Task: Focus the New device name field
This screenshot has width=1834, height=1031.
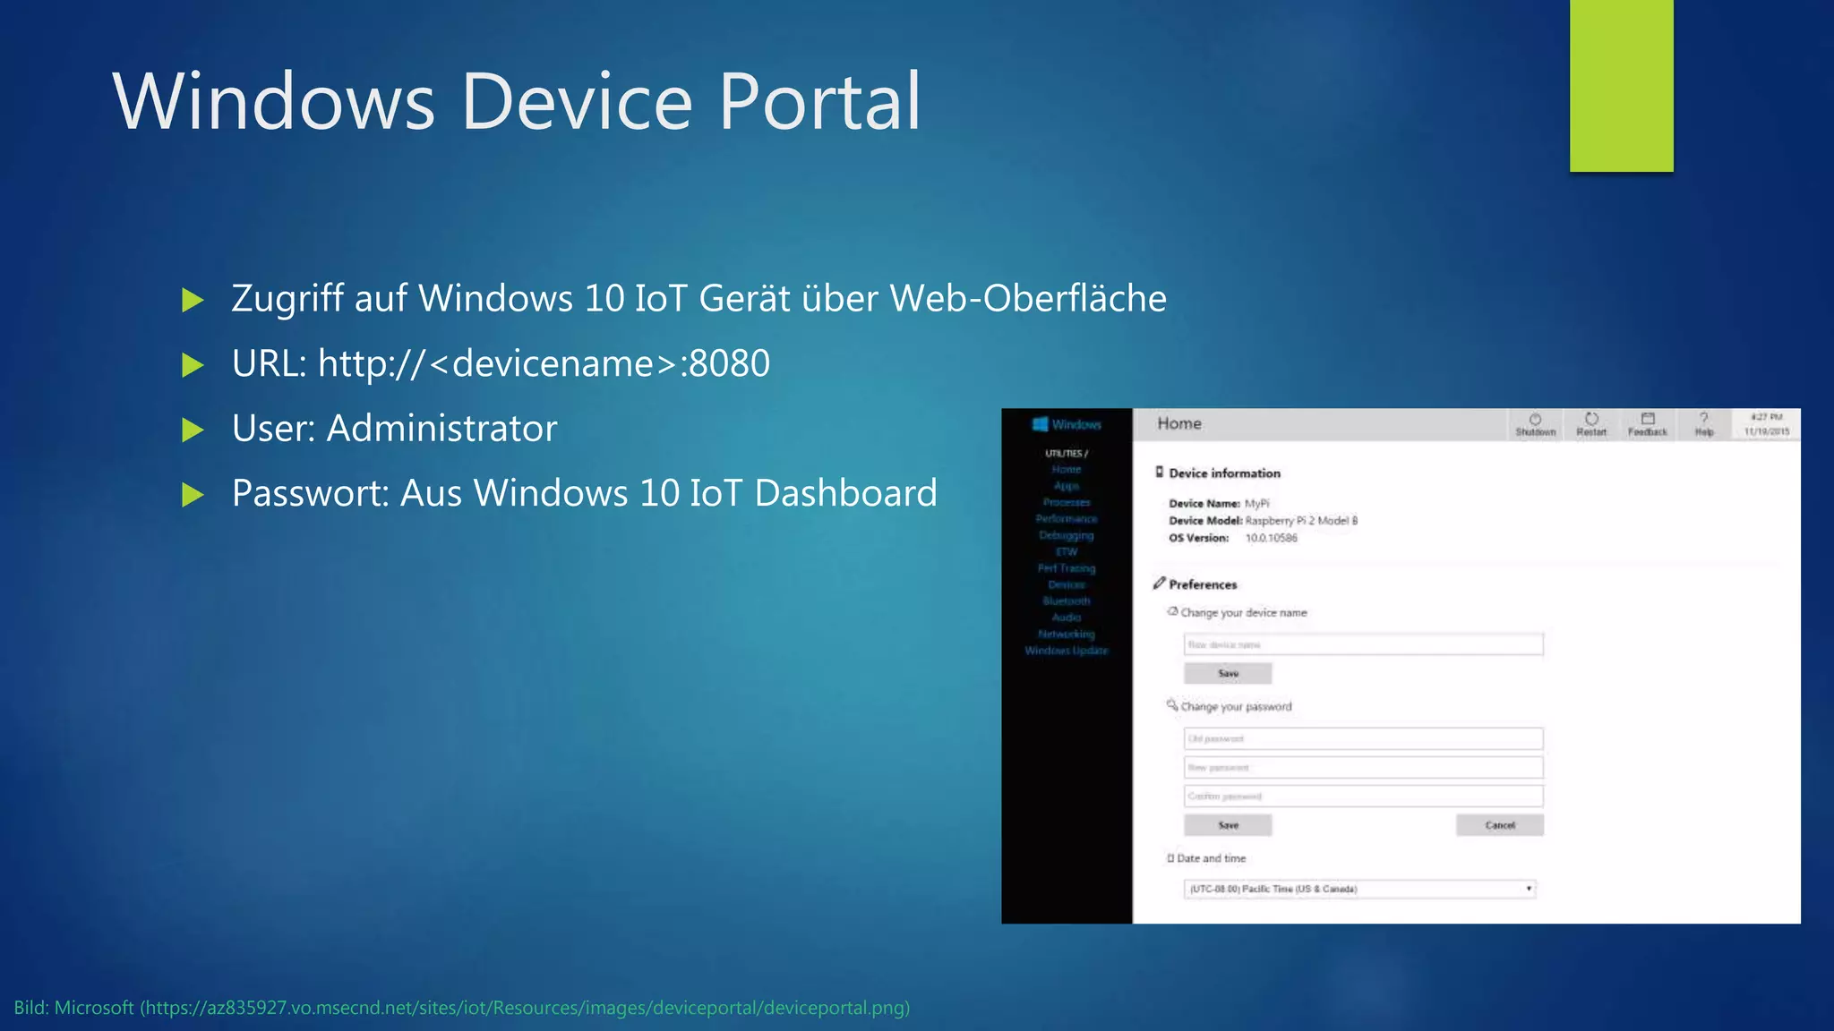Action: click(1363, 644)
